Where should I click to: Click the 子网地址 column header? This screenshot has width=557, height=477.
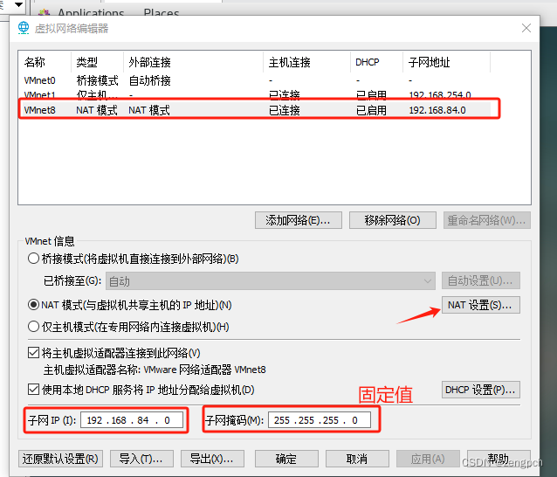tap(446, 62)
